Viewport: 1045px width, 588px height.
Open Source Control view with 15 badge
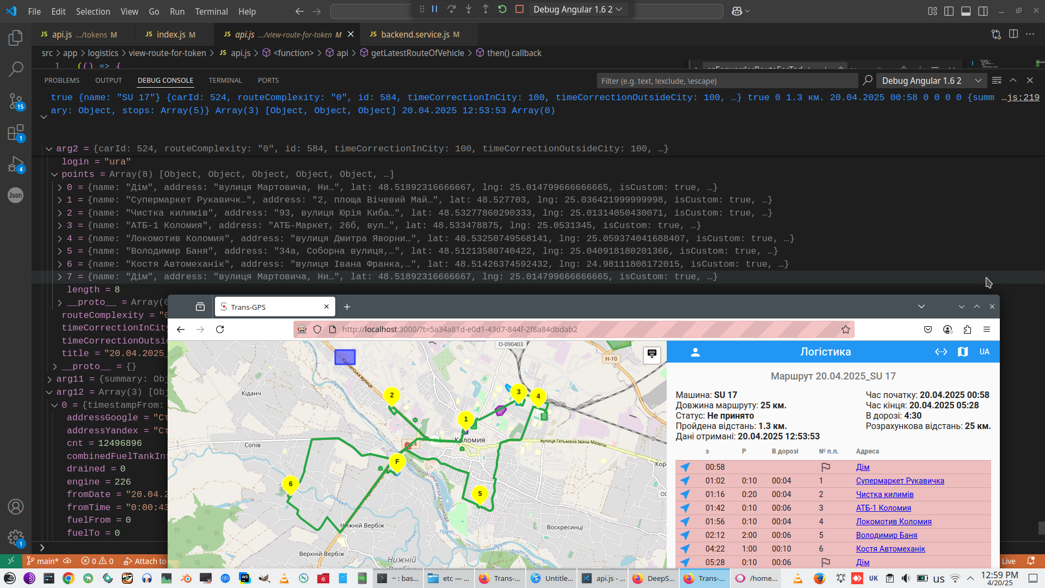(x=15, y=101)
